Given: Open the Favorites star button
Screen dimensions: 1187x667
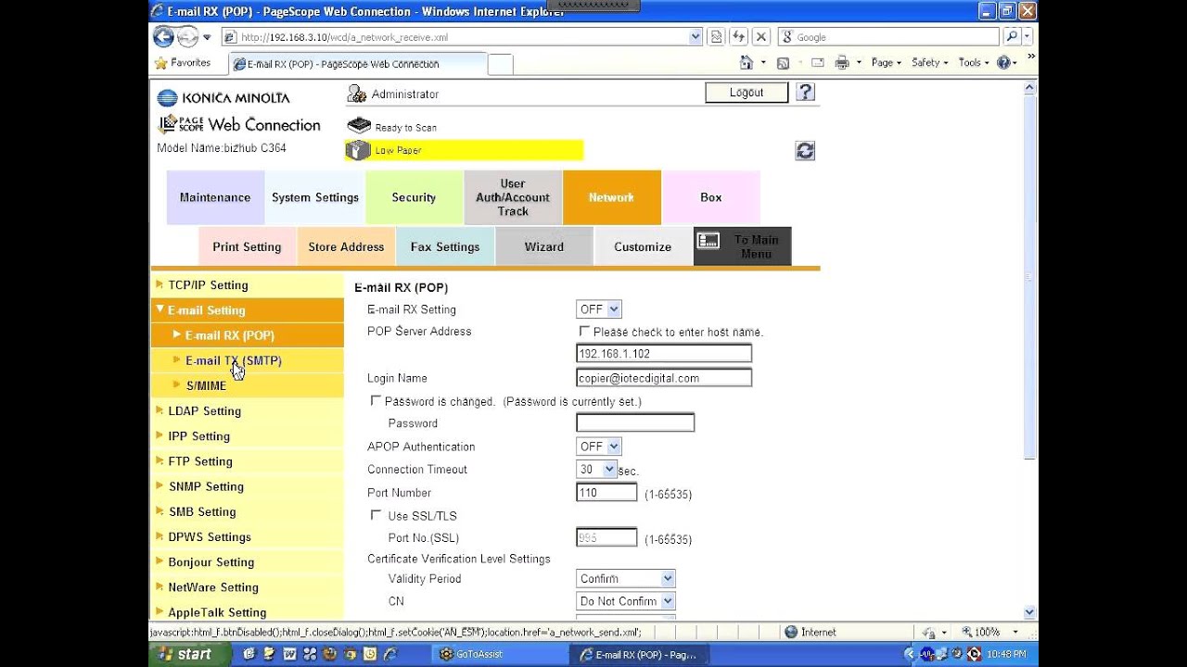Looking at the screenshot, I should click(x=183, y=63).
